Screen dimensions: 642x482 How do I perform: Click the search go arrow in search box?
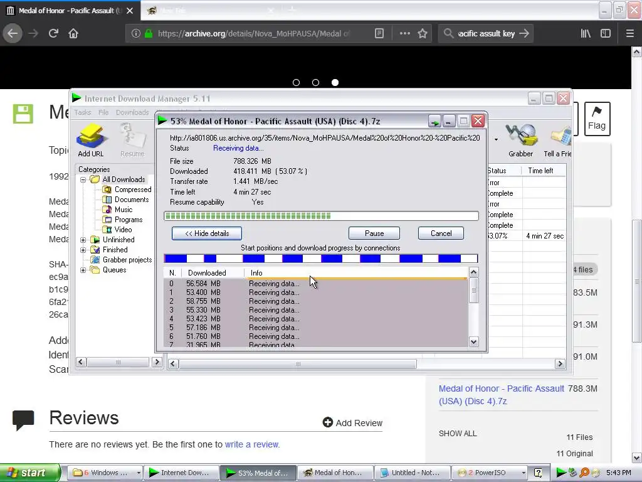[x=524, y=34]
